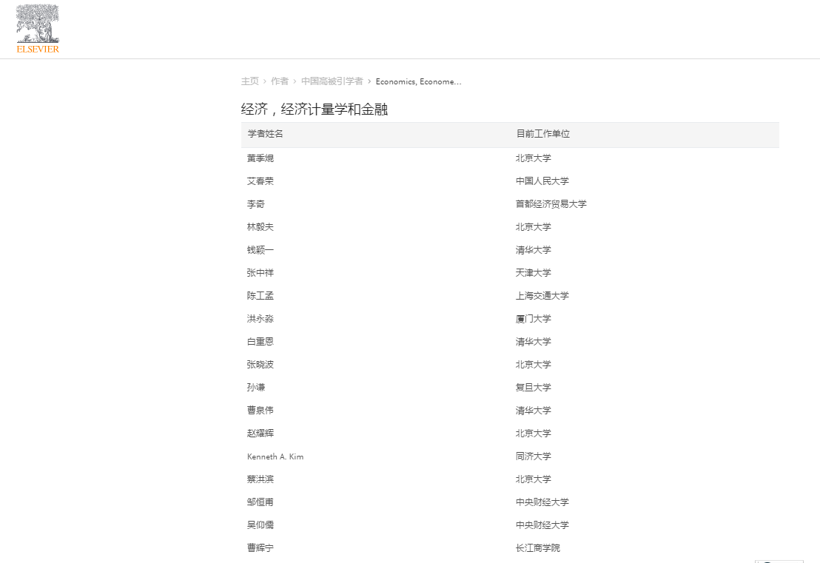
Task: Select scholar name 孙谦
Action: pos(256,388)
